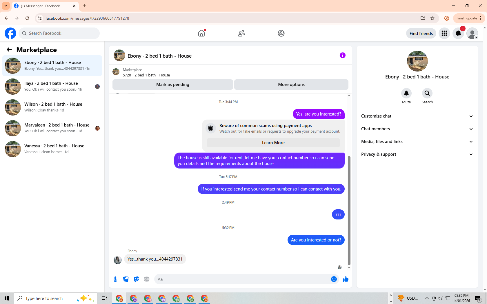Viewport: 487px width, 304px height.
Task: Open Chrome three-dot menu
Action: [x=481, y=18]
